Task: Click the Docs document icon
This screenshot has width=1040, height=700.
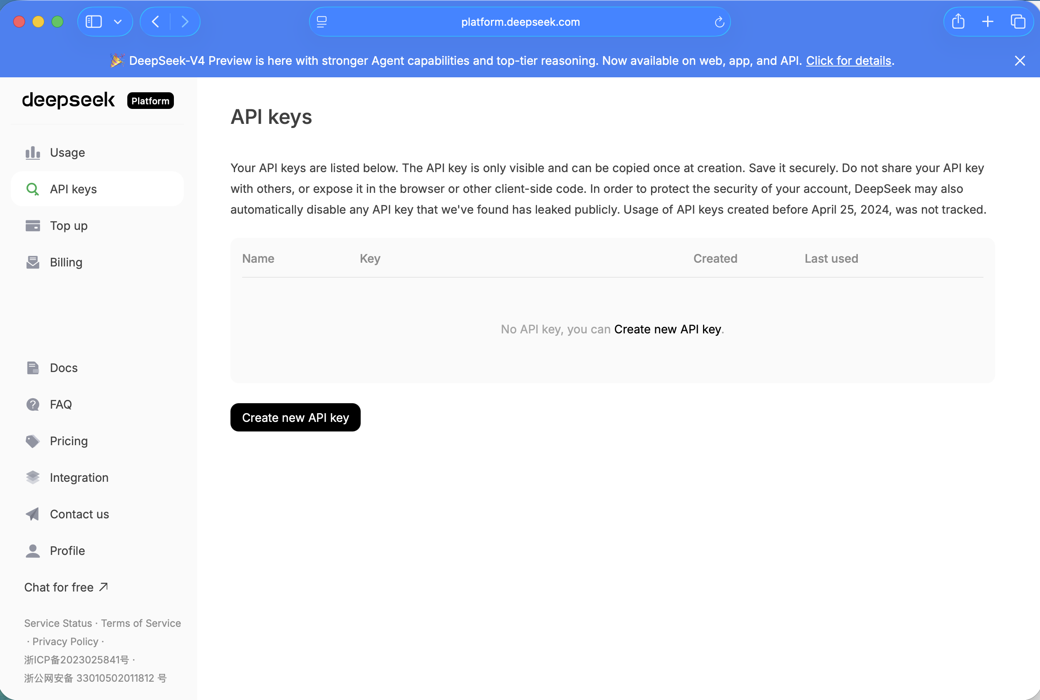Action: (32, 368)
